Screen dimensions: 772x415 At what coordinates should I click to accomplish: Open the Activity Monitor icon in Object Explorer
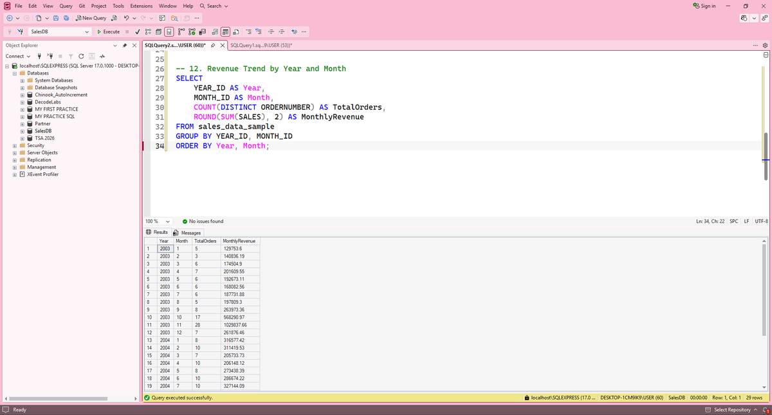click(102, 56)
